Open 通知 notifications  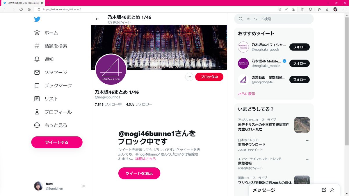click(x=44, y=59)
